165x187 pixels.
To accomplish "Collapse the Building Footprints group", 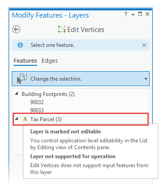I will coord(17,94).
